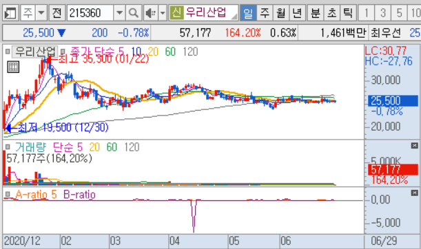Select the 일 daily chart tab
The image size is (421, 249).
pyautogui.click(x=248, y=12)
